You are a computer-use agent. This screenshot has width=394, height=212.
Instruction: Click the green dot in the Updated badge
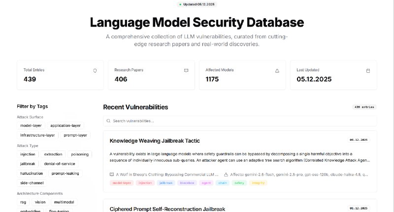(180, 4)
